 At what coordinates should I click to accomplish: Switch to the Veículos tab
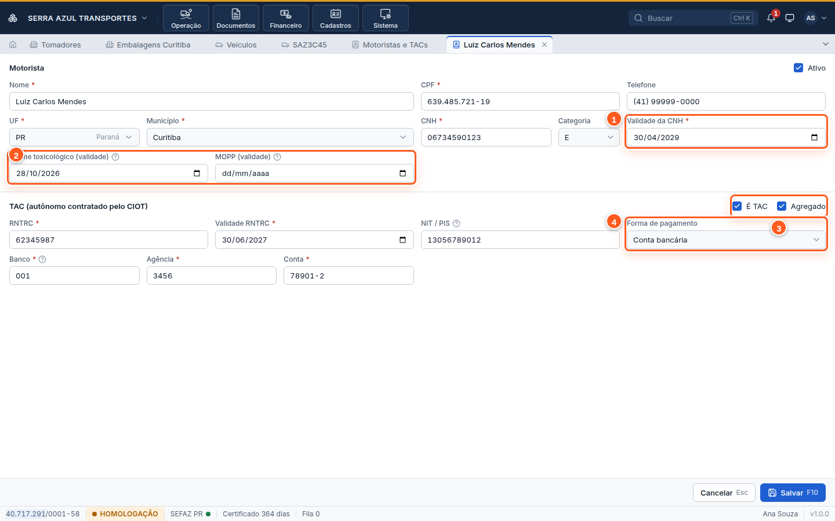pyautogui.click(x=236, y=45)
